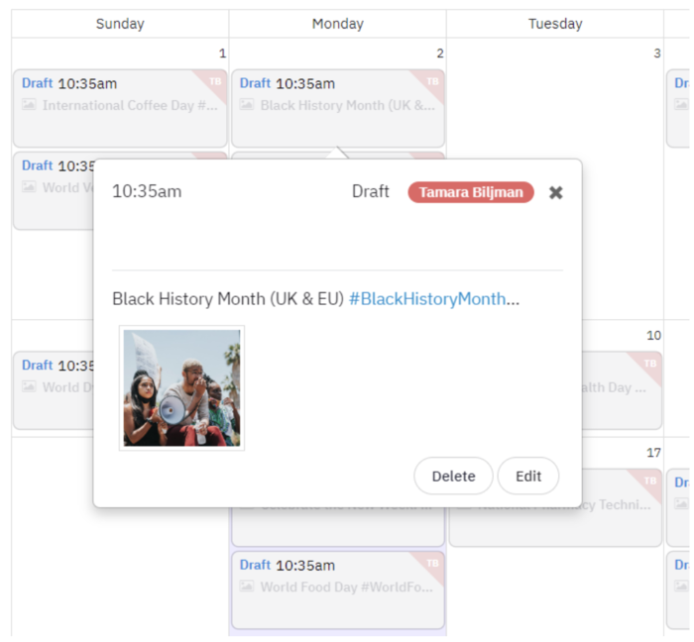Delete the Black History Month draft
The width and height of the screenshot is (694, 642).
point(453,476)
